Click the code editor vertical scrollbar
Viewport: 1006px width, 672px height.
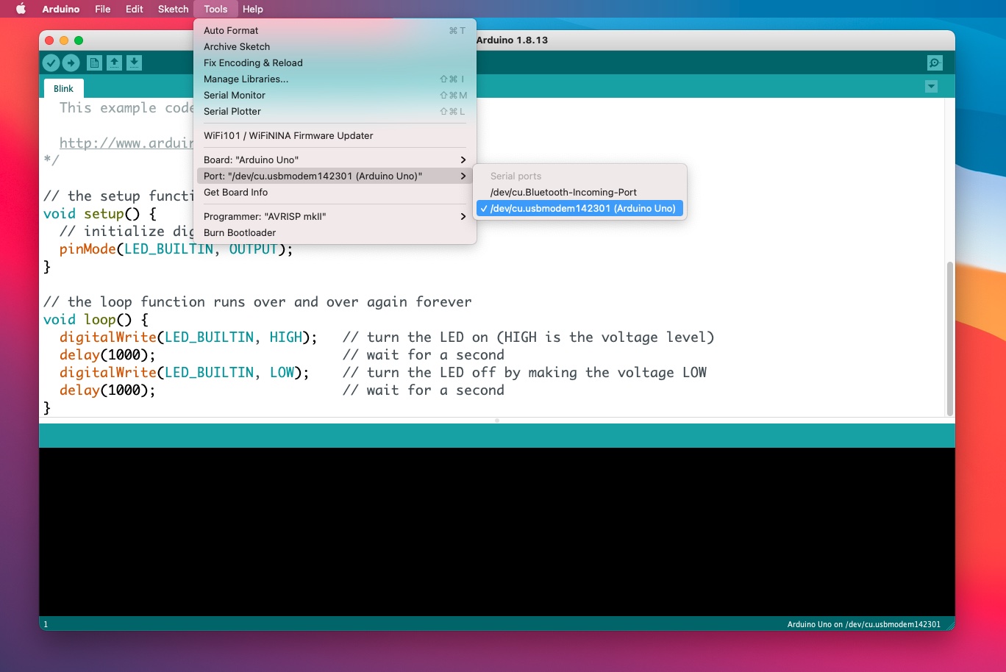point(949,338)
